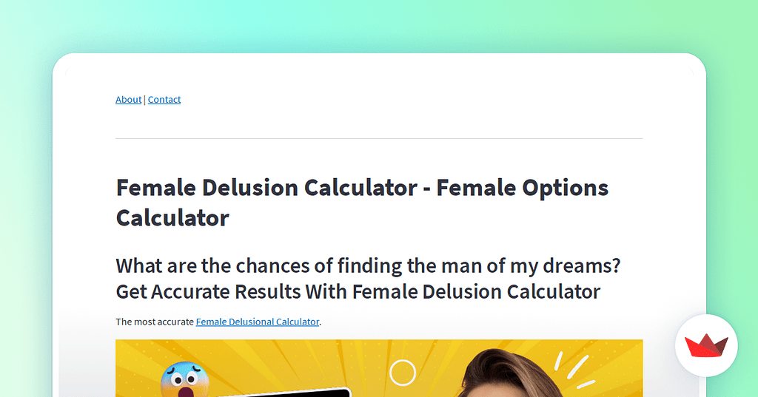Click the separator bar between About and Contact

pos(144,100)
